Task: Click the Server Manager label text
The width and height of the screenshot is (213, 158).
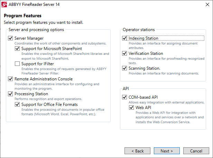Action: (x=29, y=38)
